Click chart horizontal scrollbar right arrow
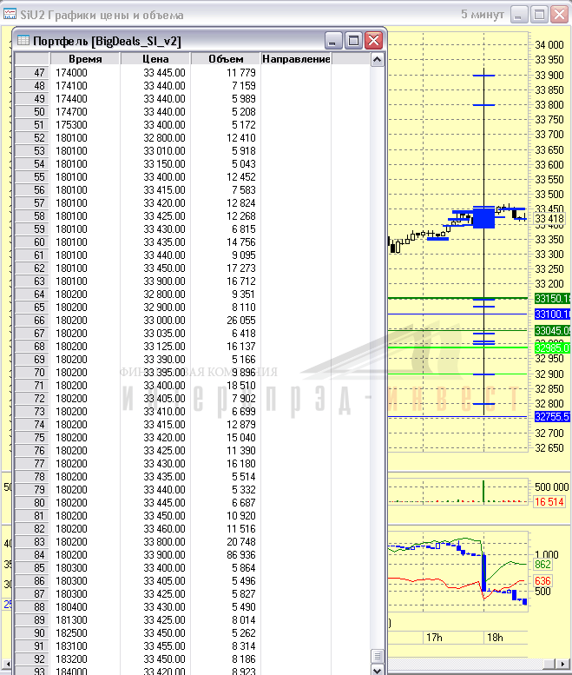The height and width of the screenshot is (675, 572). point(563,664)
